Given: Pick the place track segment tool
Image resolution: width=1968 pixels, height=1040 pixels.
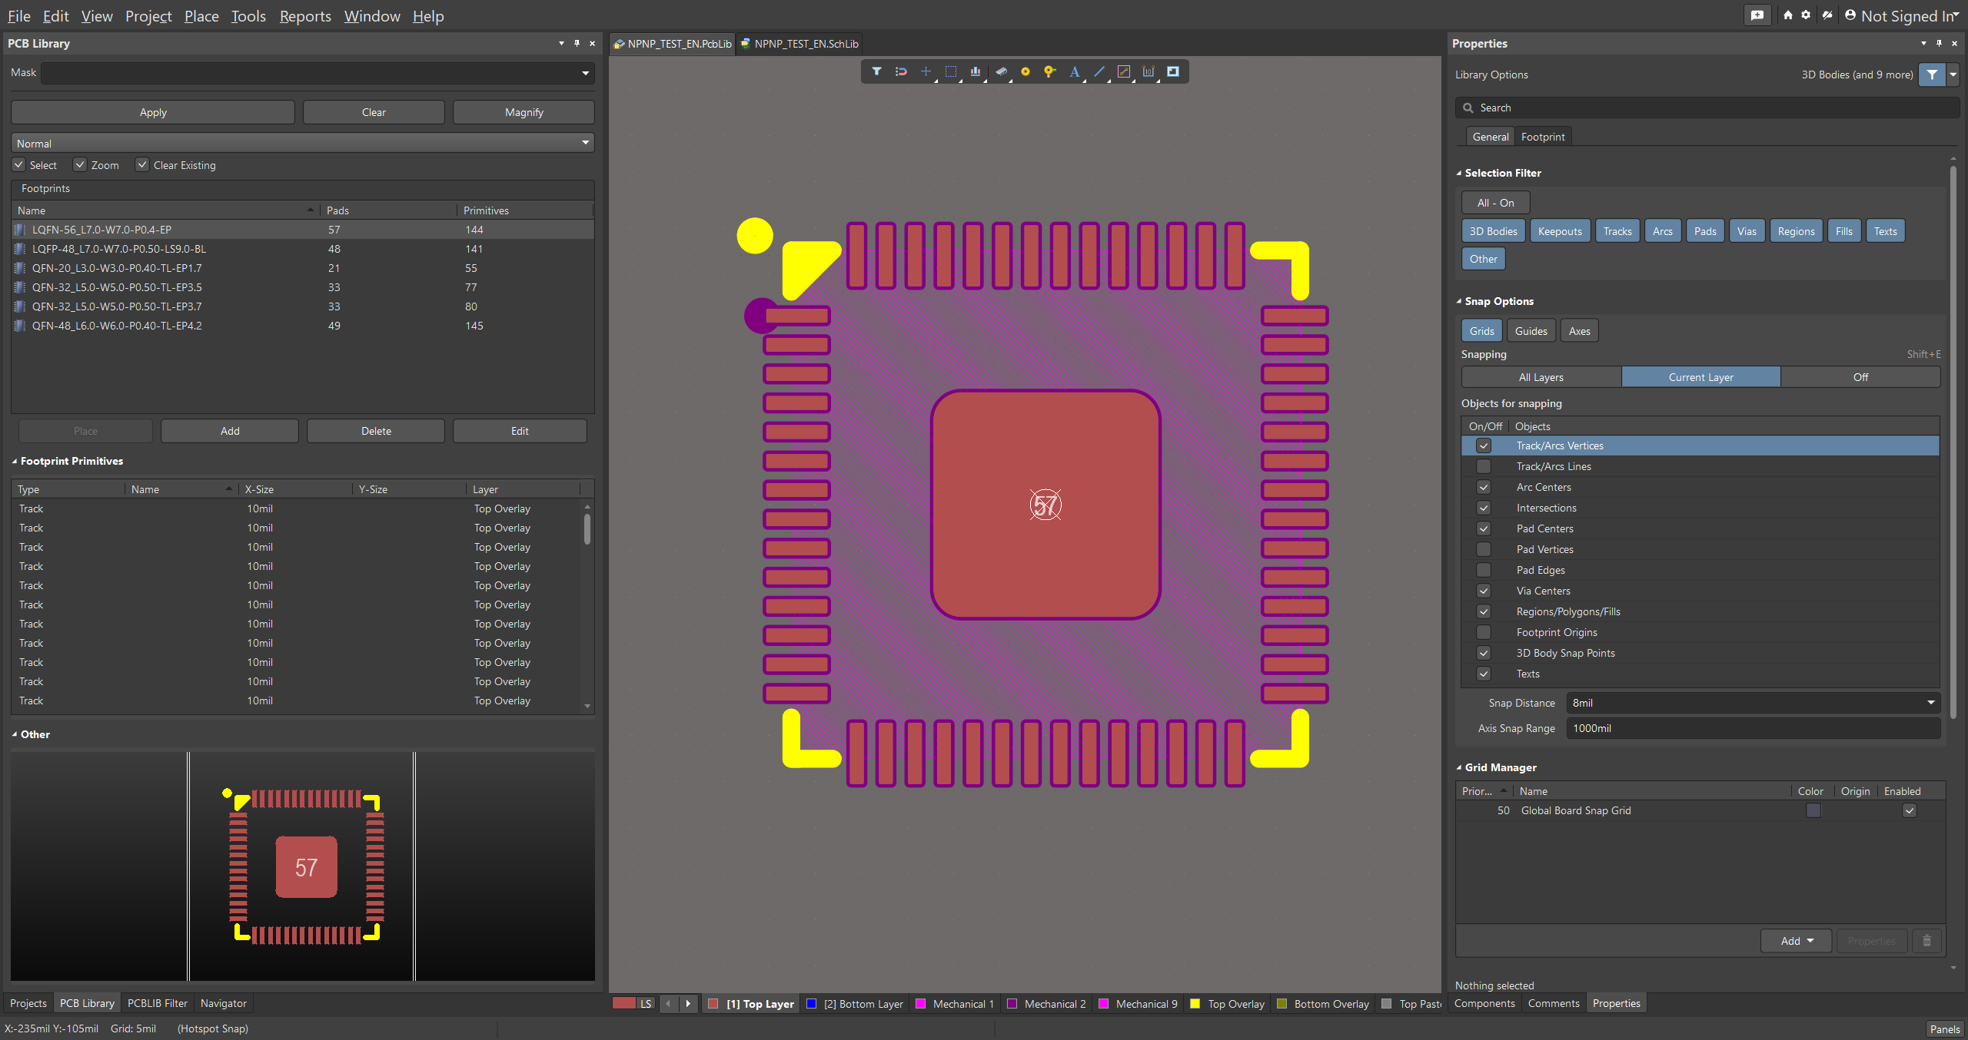Looking at the screenshot, I should (x=1124, y=71).
